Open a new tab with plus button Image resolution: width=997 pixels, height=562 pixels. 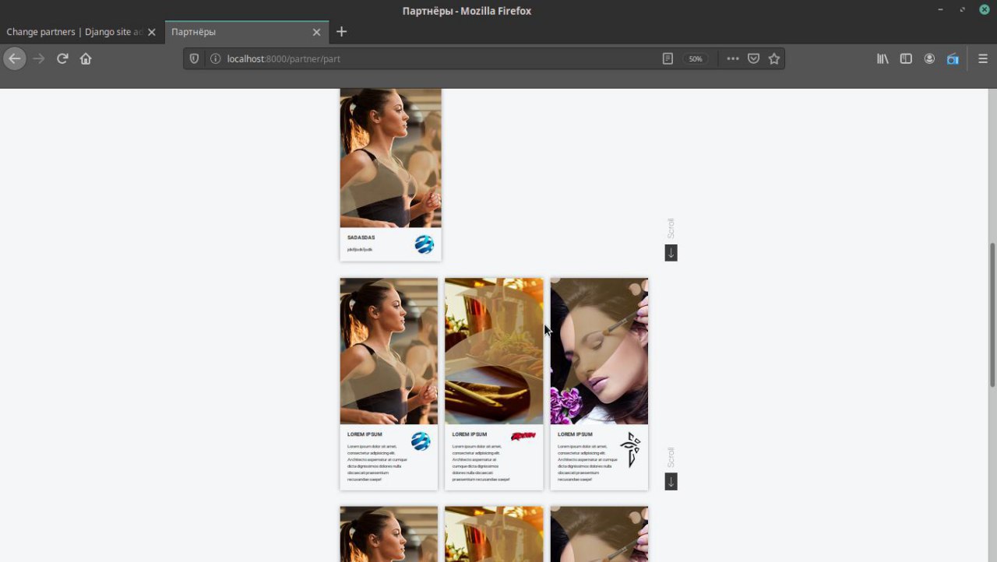[341, 32]
